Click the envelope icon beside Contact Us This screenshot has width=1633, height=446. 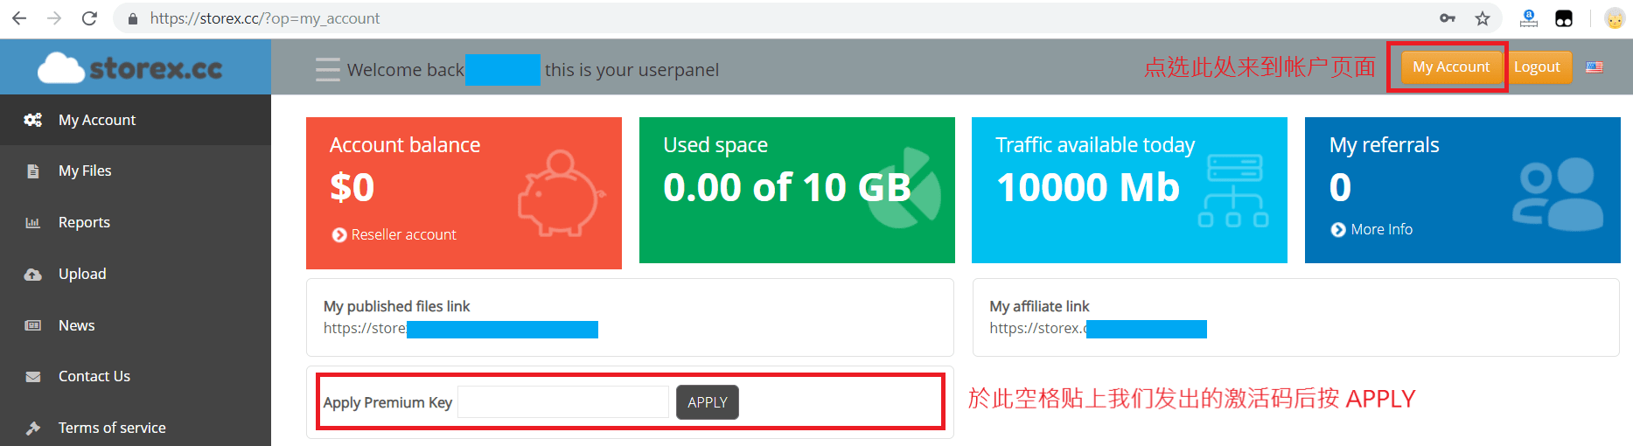[33, 377]
